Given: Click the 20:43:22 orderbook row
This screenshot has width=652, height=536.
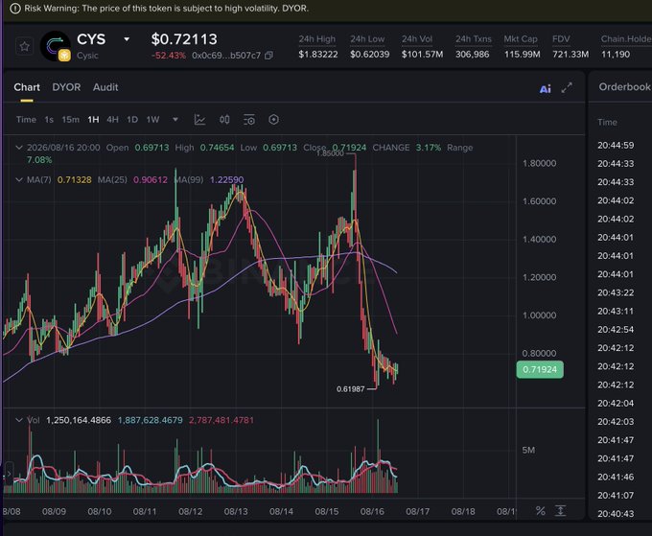Looking at the screenshot, I should 616,292.
